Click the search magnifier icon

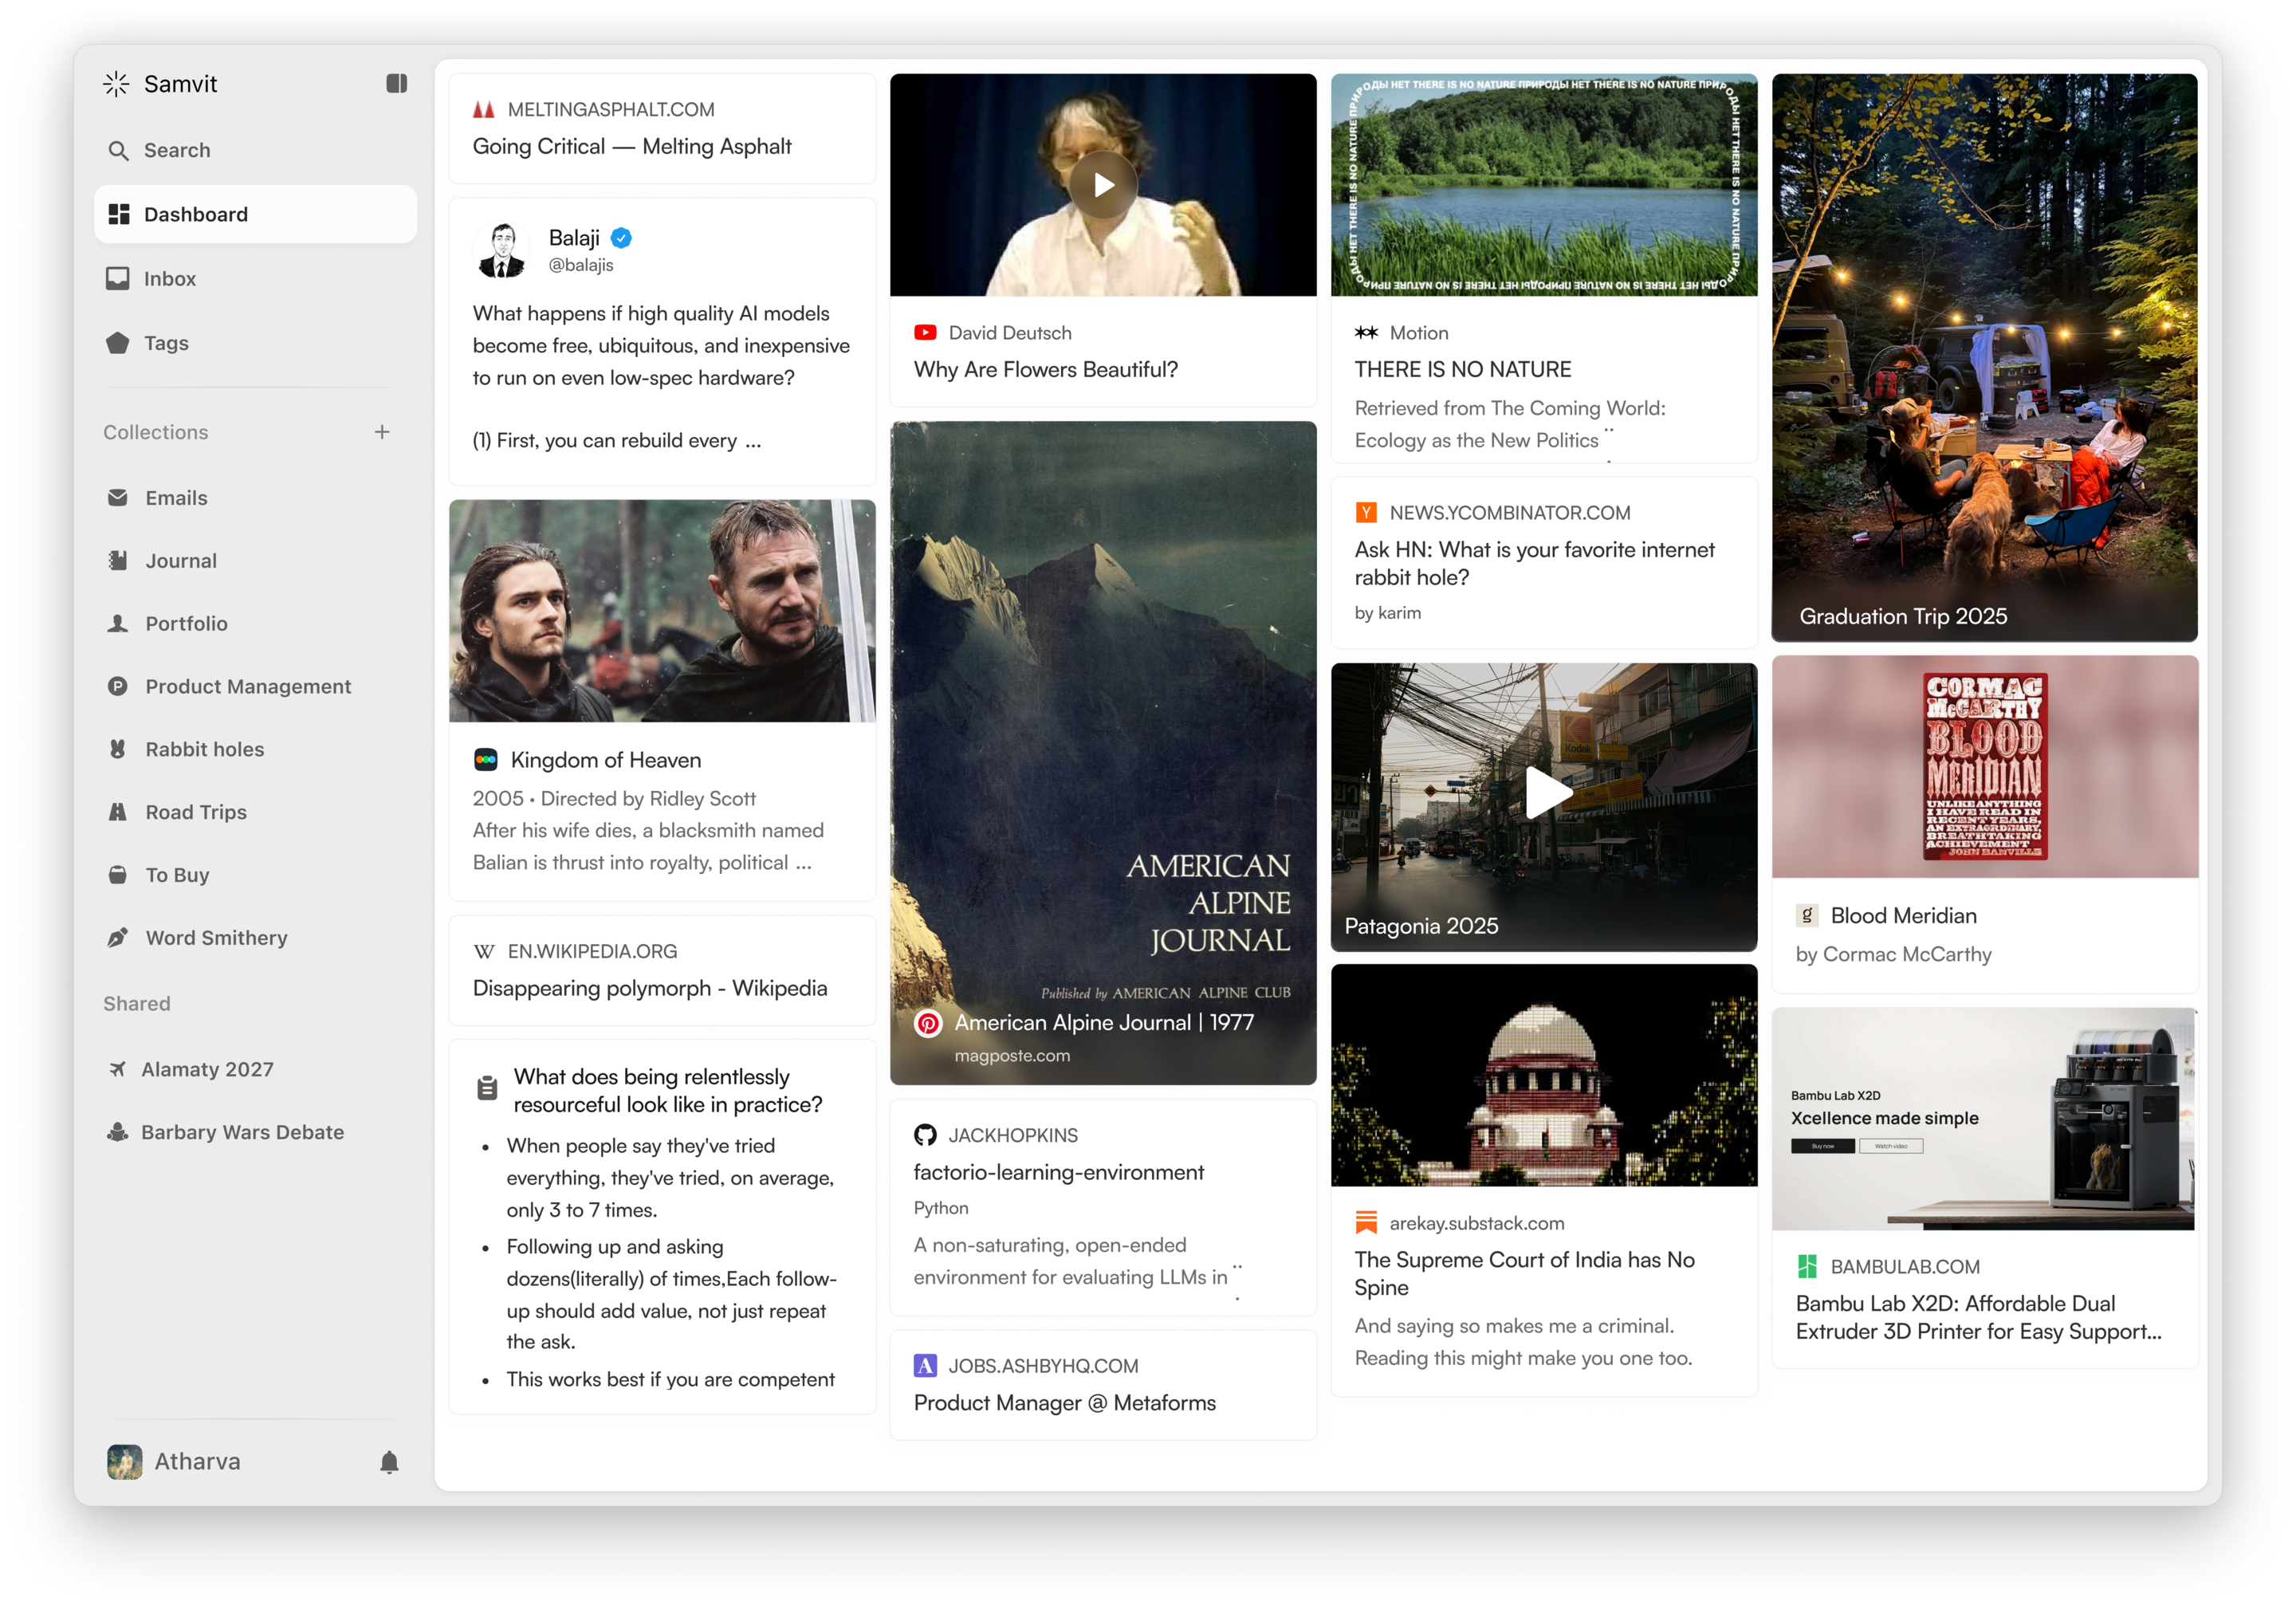(x=118, y=151)
